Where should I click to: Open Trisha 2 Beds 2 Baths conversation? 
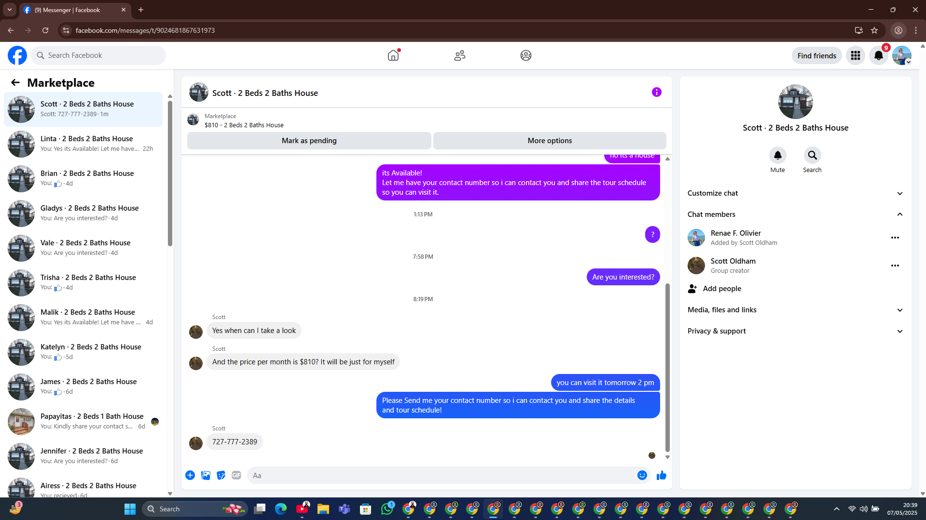click(83, 282)
